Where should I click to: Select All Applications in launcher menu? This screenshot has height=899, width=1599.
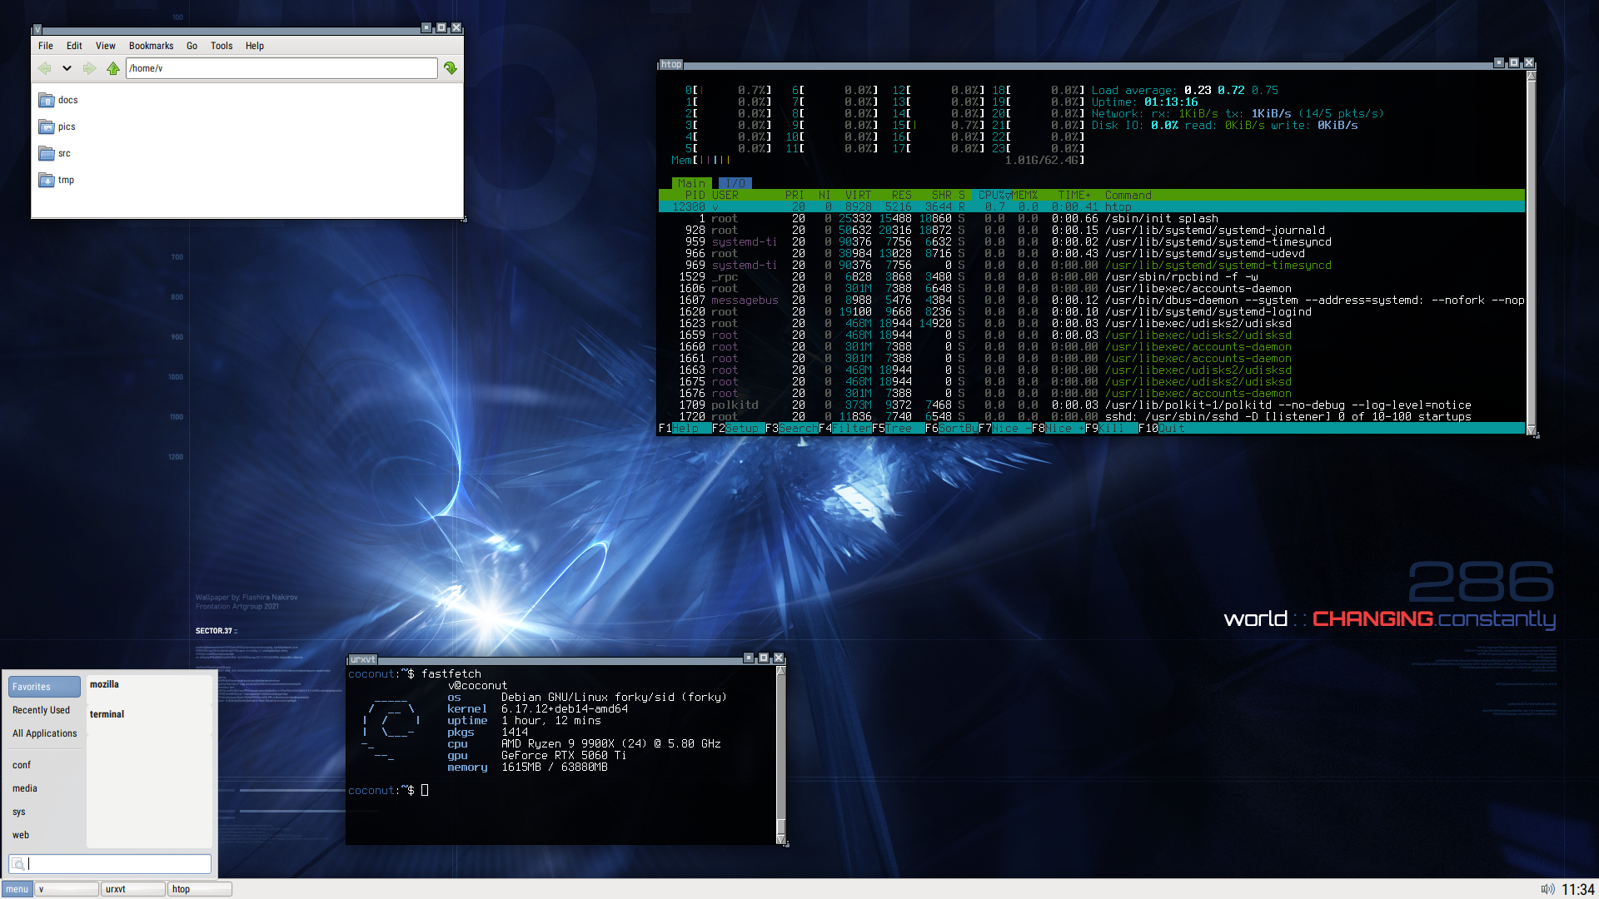pos(44,733)
